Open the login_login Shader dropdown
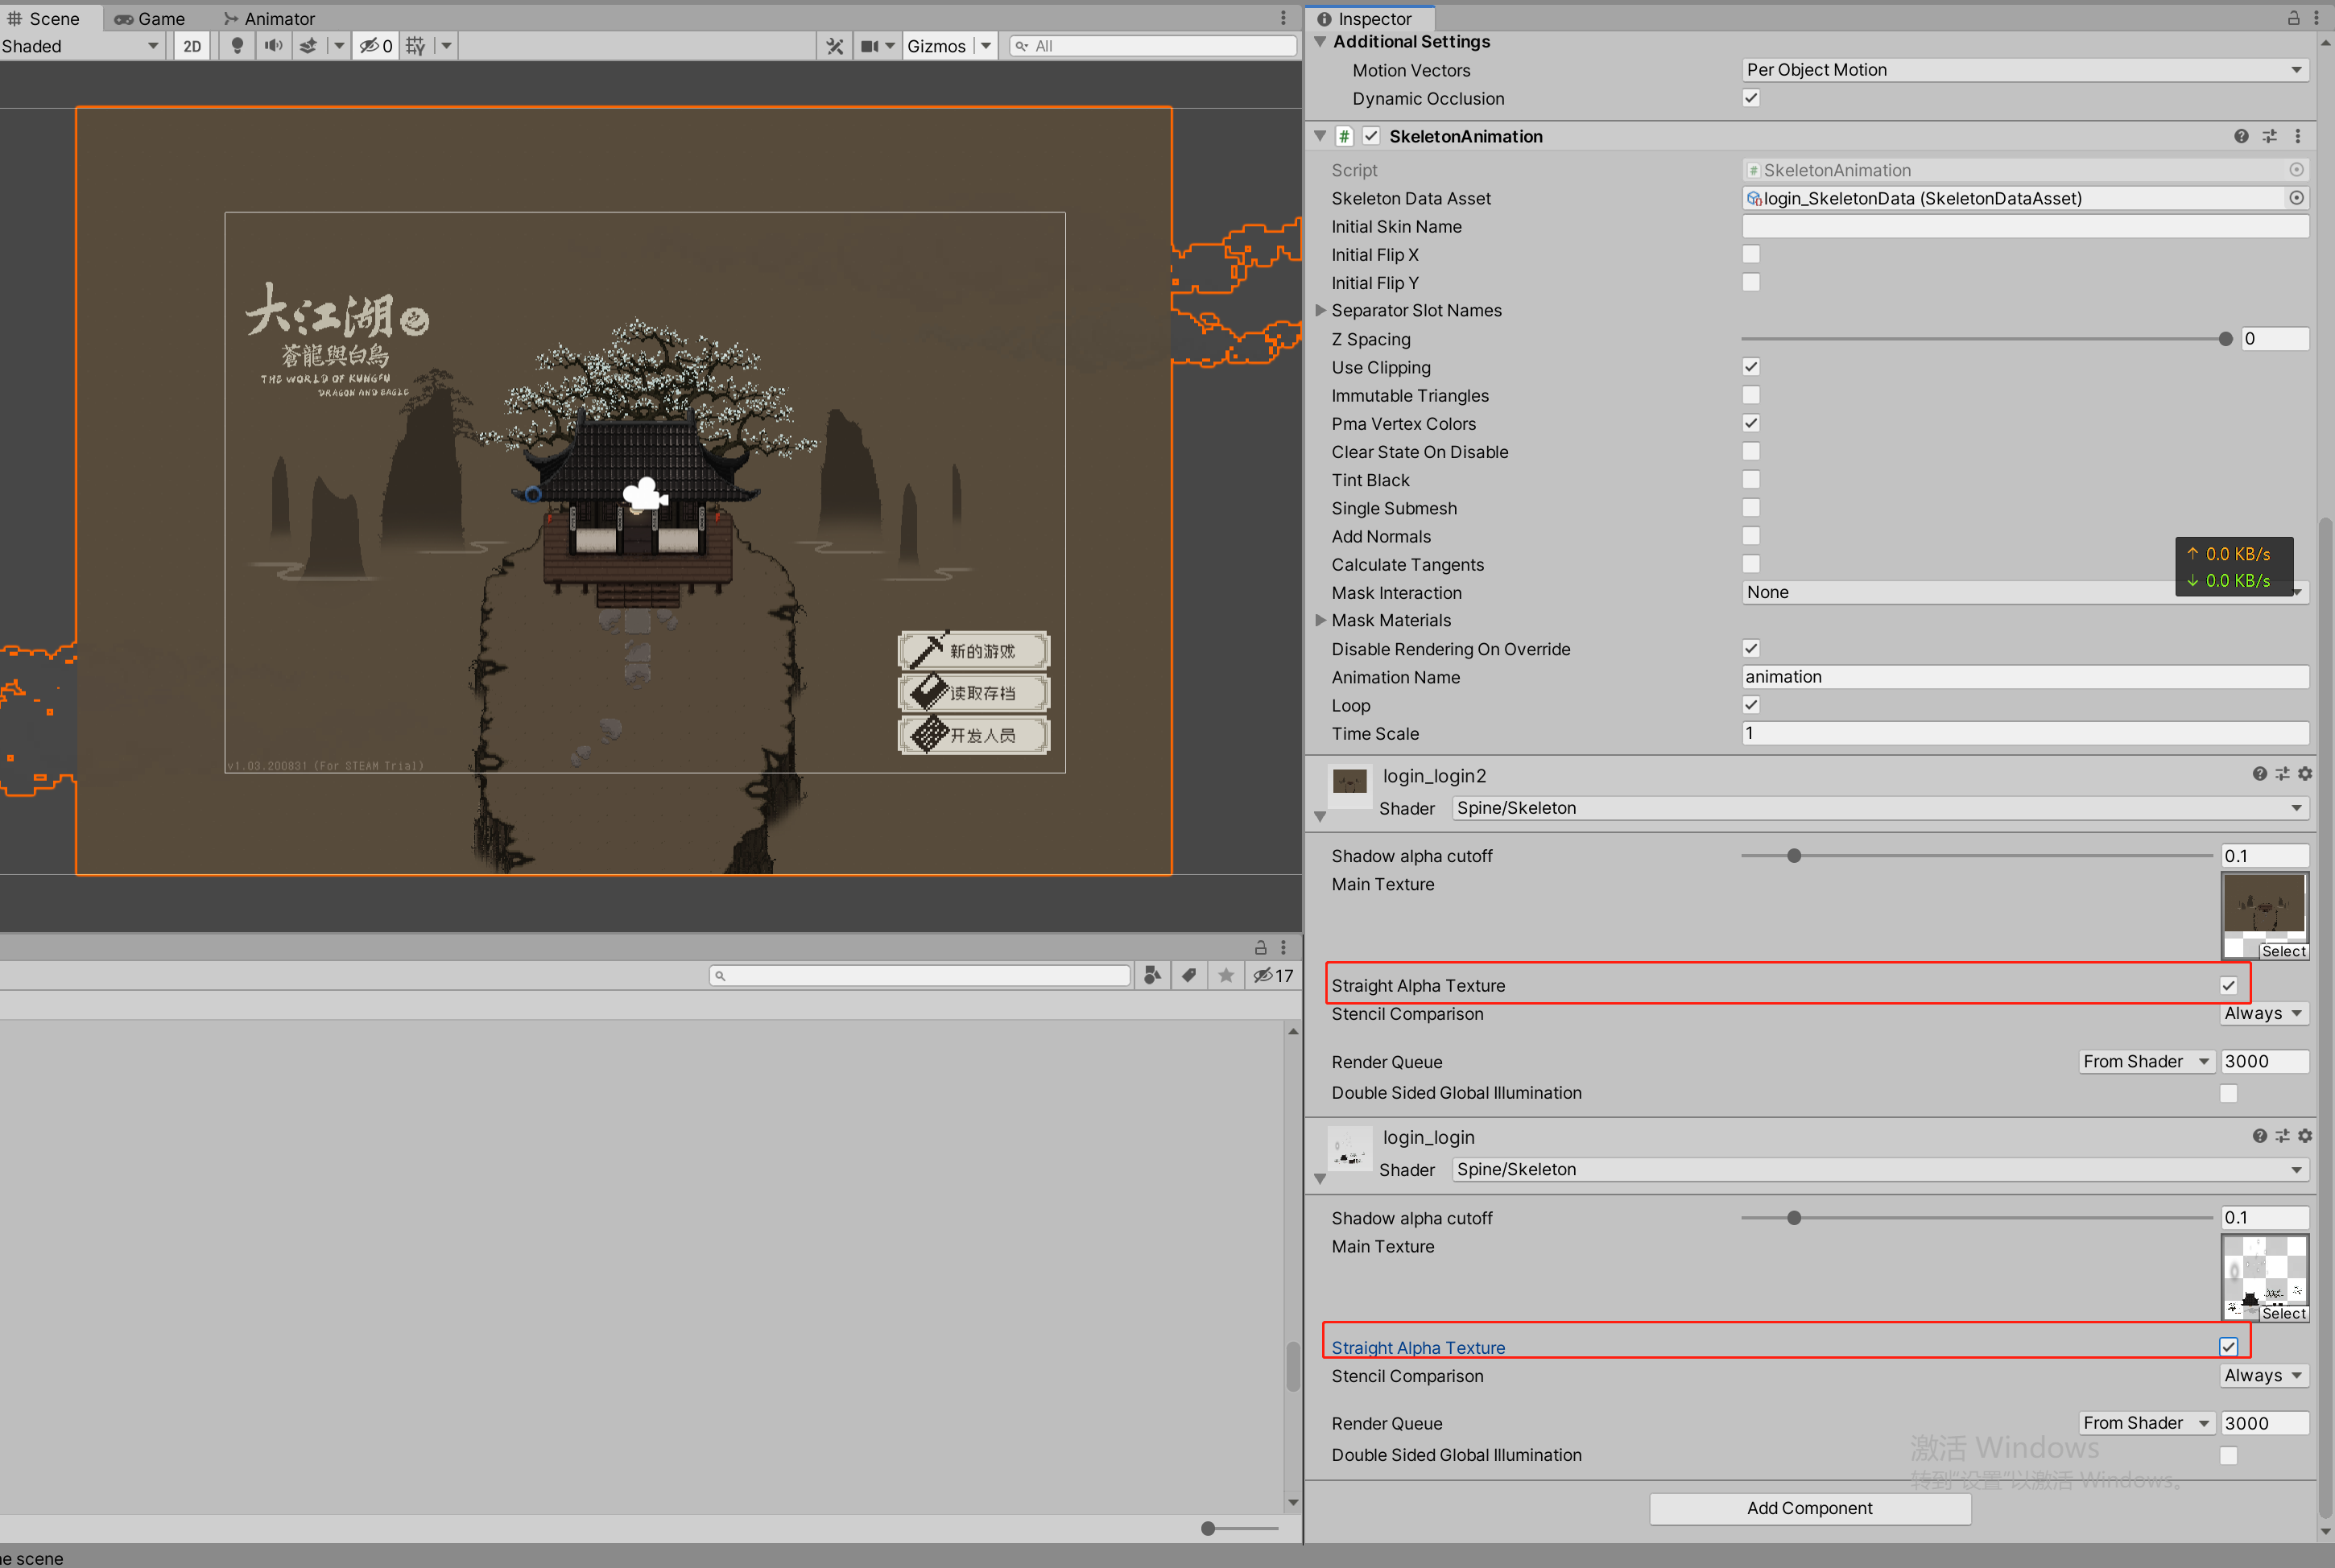 (x=1880, y=1170)
